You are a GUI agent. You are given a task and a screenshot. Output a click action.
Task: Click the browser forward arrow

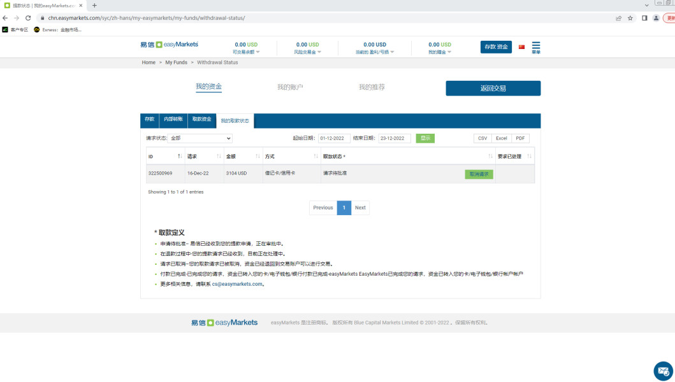(17, 18)
